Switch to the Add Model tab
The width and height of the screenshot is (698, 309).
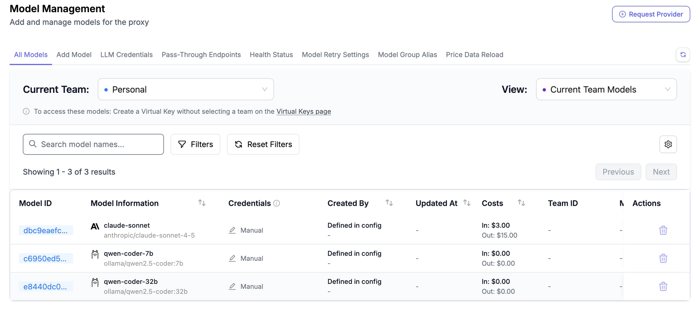coord(74,55)
